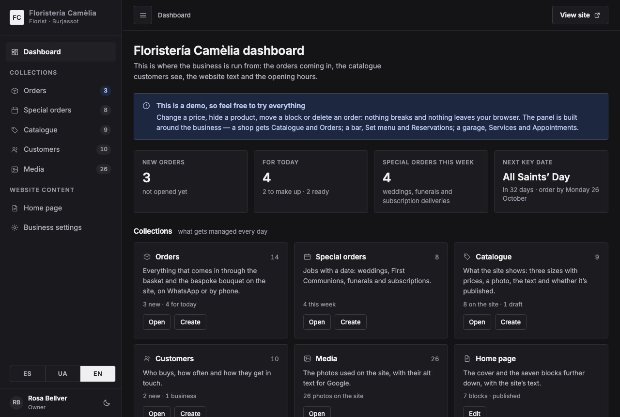Click the Floristería Camèlia shop name in the sidebar
This screenshot has width=620, height=417.
coord(62,13)
